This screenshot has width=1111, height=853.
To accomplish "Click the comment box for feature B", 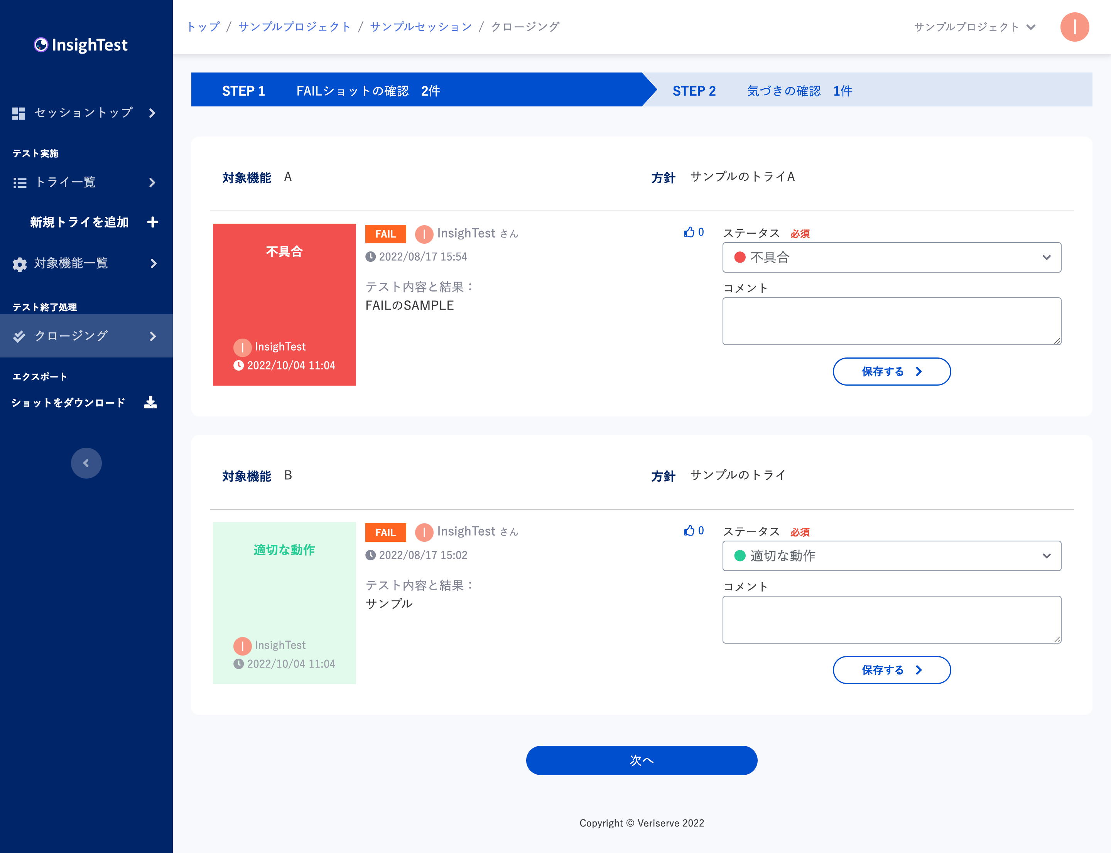I will pos(892,619).
